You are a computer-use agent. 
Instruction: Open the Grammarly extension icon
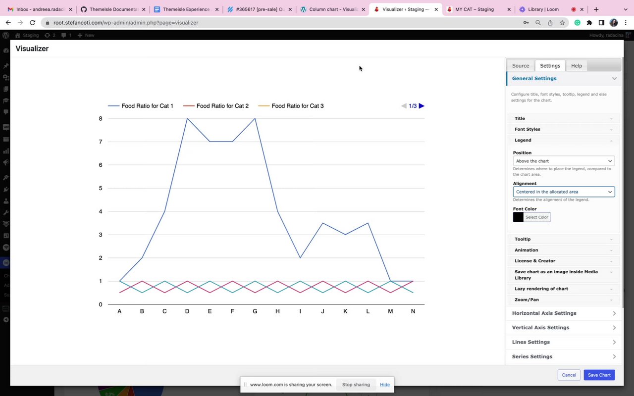[x=578, y=22]
